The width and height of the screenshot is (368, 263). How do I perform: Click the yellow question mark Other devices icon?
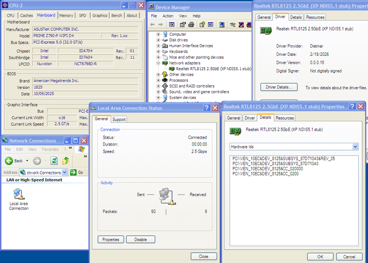point(165,74)
